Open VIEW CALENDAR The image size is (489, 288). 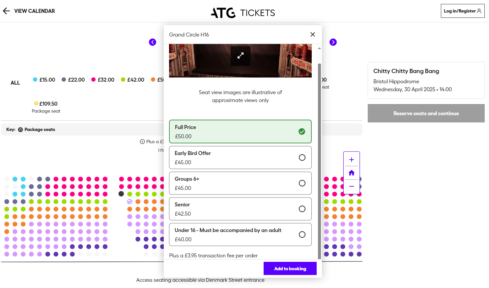click(x=34, y=11)
